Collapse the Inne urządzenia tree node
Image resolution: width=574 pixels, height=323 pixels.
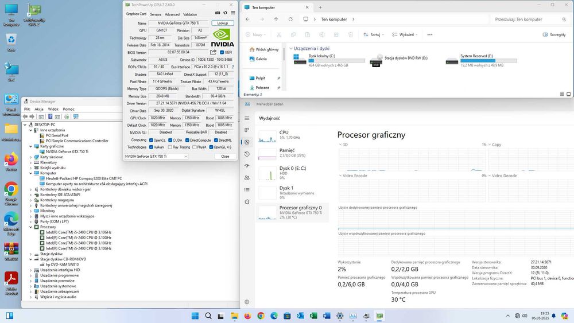tap(31, 130)
